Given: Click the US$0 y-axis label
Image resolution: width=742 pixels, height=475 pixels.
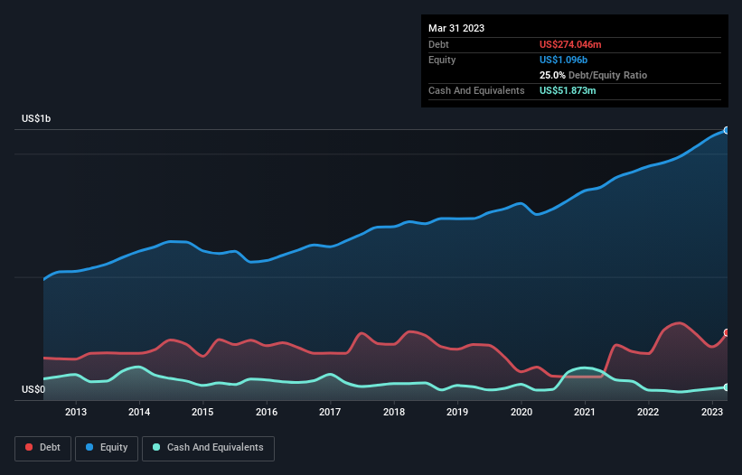Looking at the screenshot, I should (33, 389).
